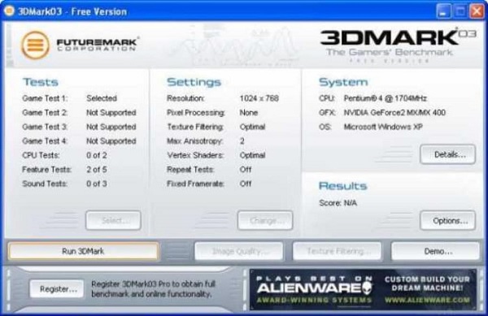Viewport: 488px width, 316px height.
Task: Open the settings Change... button
Action: pos(265,221)
